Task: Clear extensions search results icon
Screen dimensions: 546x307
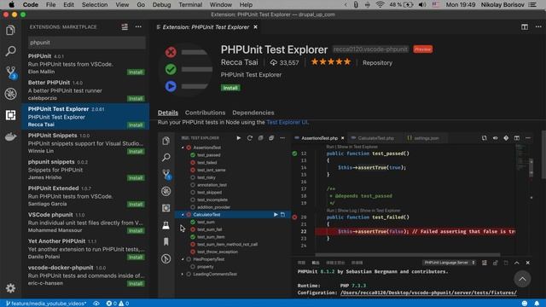Action: pos(125,26)
